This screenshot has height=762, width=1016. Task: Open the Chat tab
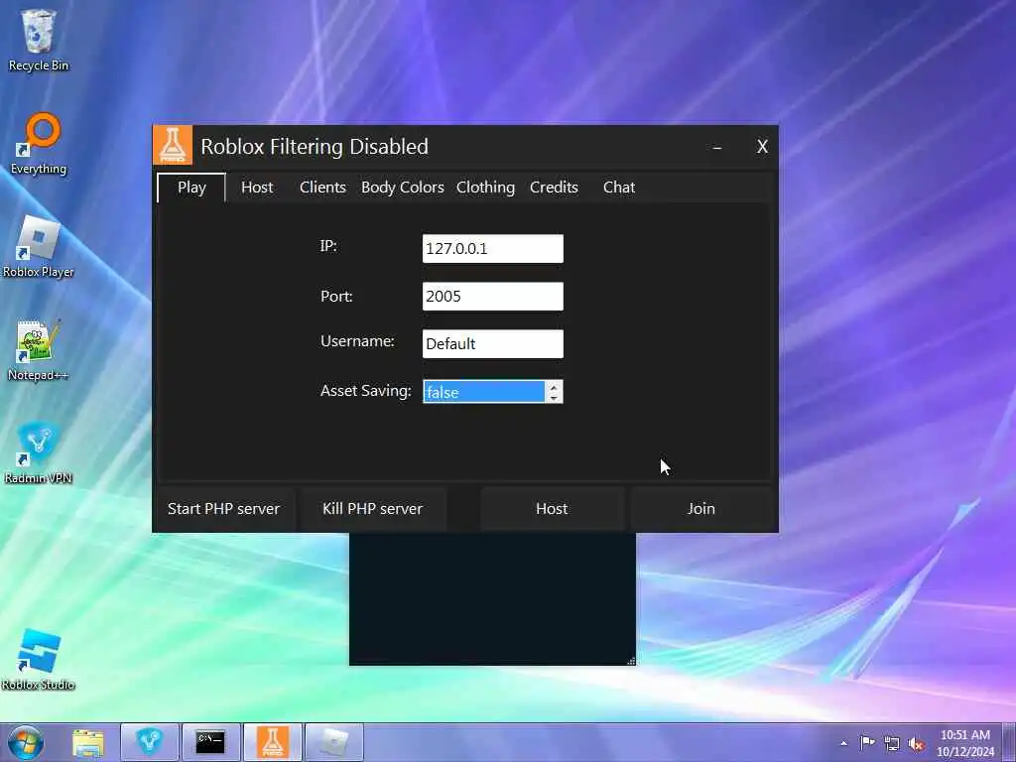pos(619,188)
